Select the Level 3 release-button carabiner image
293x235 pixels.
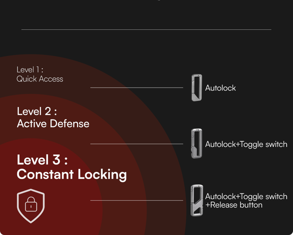(x=197, y=200)
